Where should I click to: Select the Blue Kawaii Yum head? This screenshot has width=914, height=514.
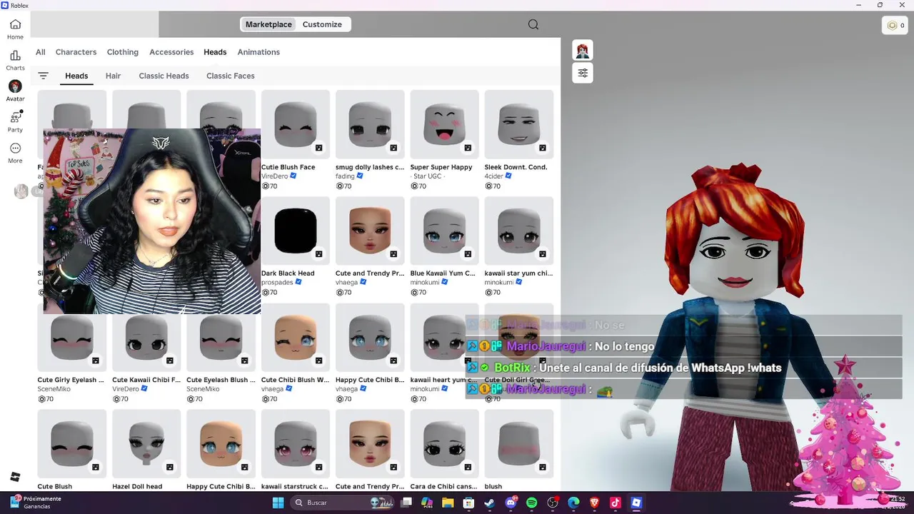[x=444, y=231]
